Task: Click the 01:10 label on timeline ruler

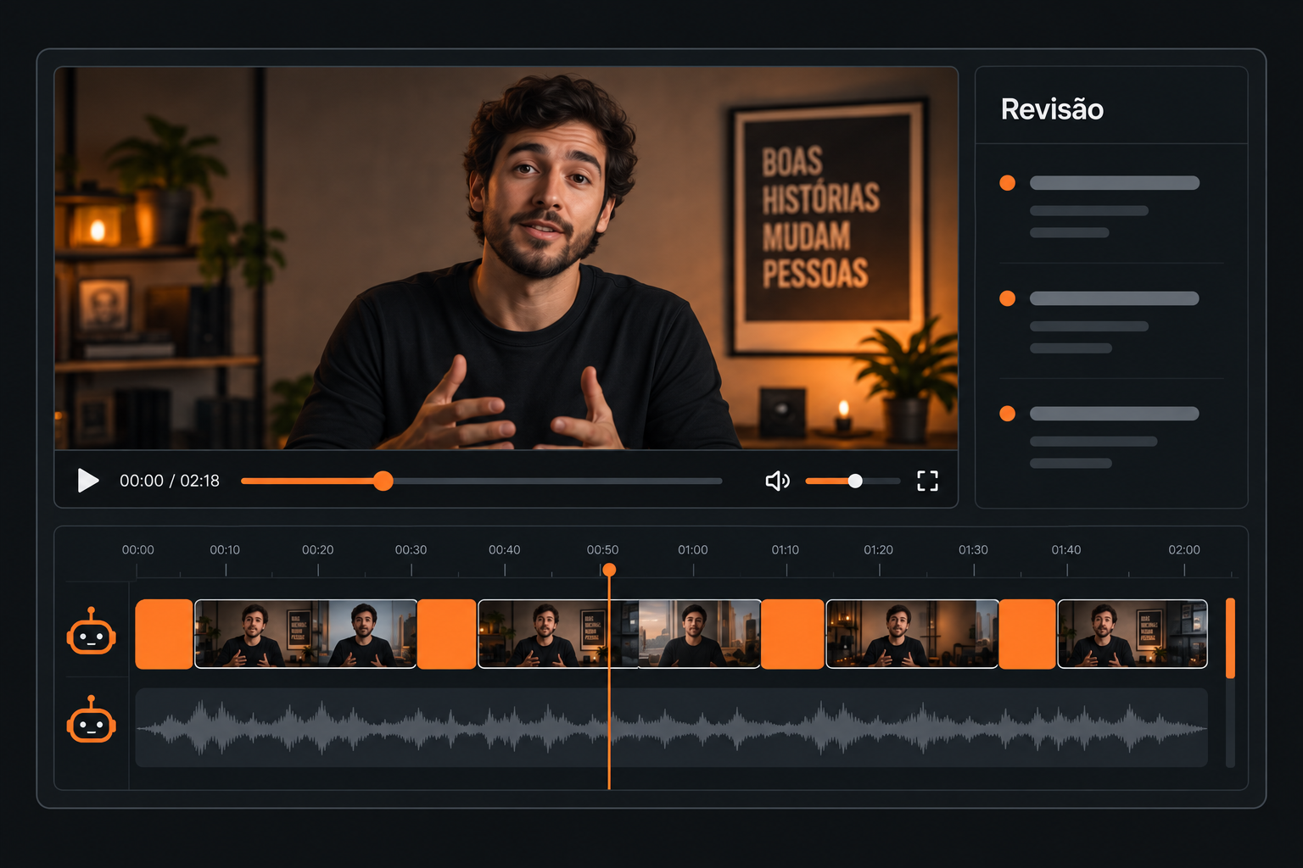Action: click(785, 549)
